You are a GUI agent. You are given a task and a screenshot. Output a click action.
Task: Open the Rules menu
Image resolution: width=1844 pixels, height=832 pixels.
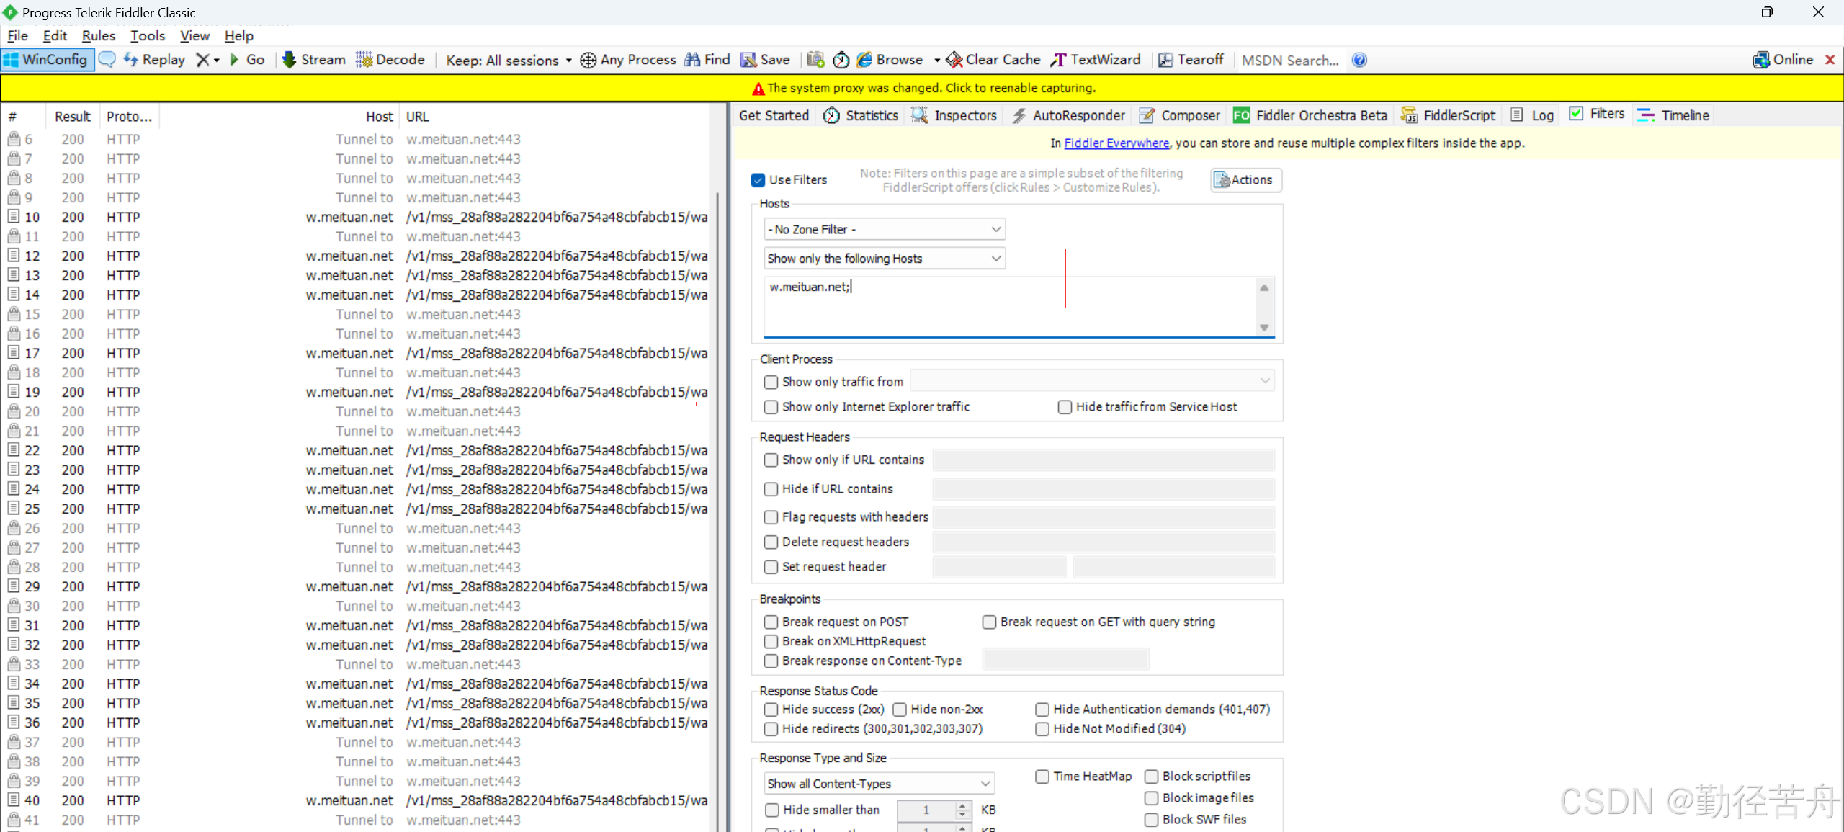coord(98,35)
